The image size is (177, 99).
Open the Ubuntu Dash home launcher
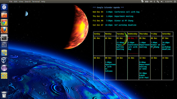coord(4,7)
